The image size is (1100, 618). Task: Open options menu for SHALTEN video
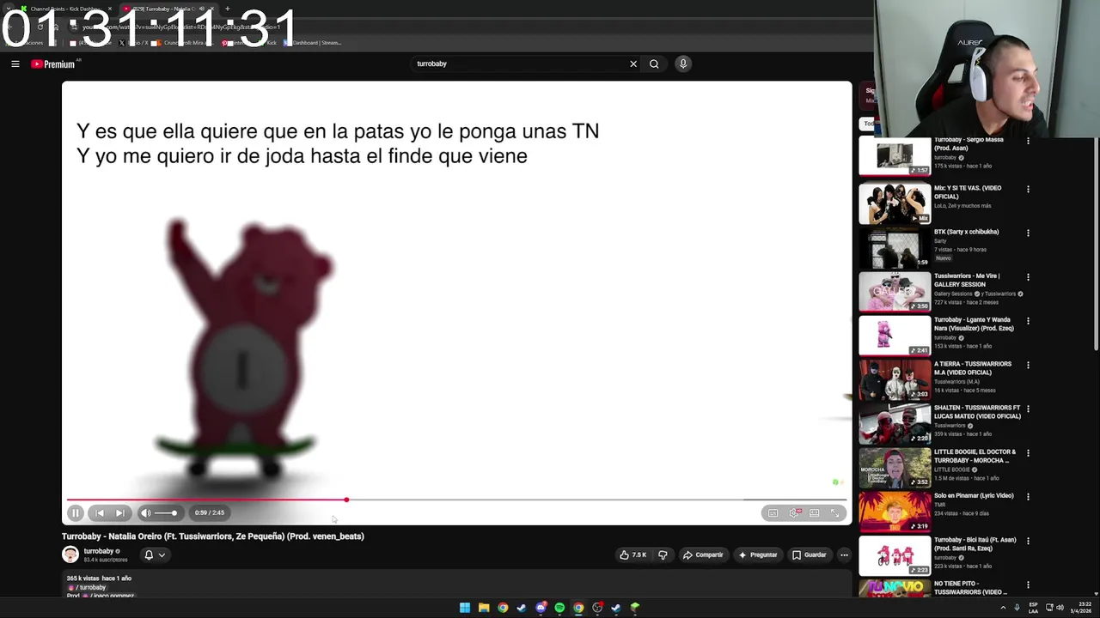click(x=1028, y=409)
